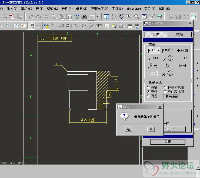The height and width of the screenshot is (178, 200).
Task: Select the ABCD note type icon
Action: click(x=154, y=58)
